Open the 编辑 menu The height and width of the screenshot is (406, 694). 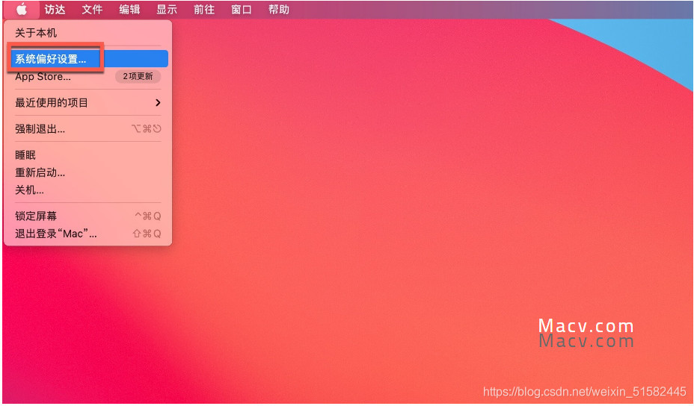click(x=129, y=9)
